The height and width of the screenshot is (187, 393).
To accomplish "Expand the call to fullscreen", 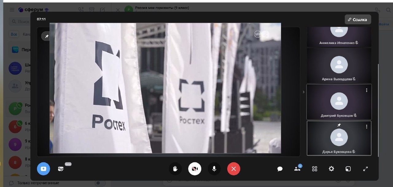I will [x=365, y=169].
